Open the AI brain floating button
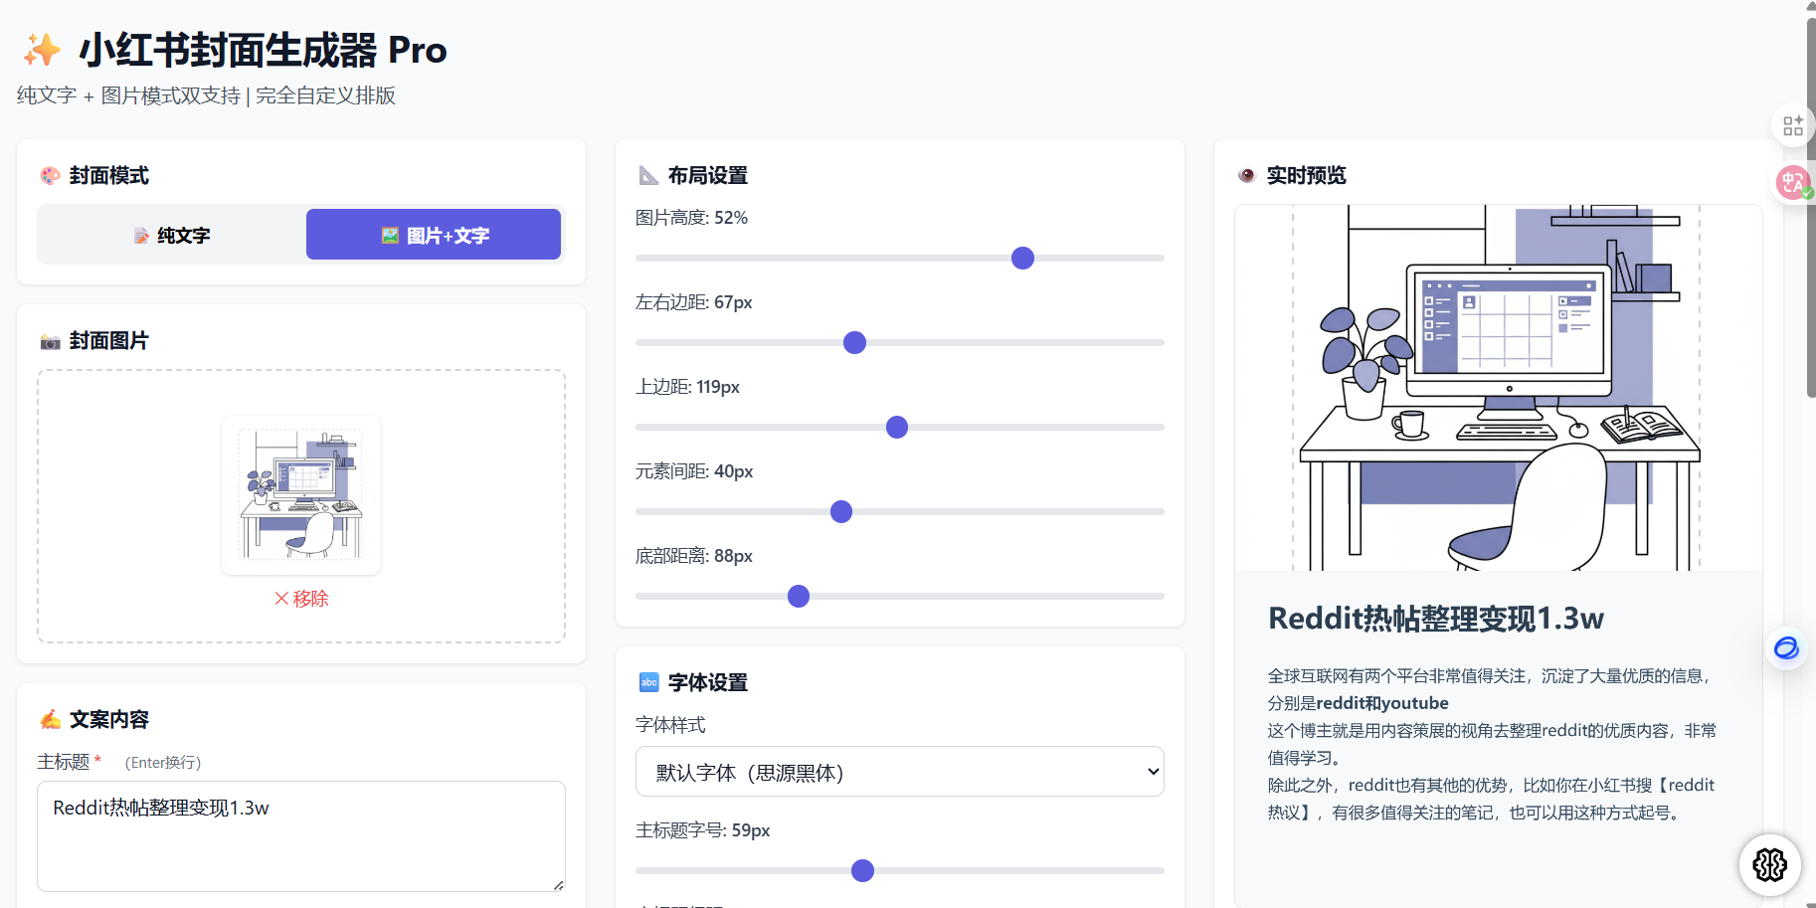 [x=1769, y=864]
